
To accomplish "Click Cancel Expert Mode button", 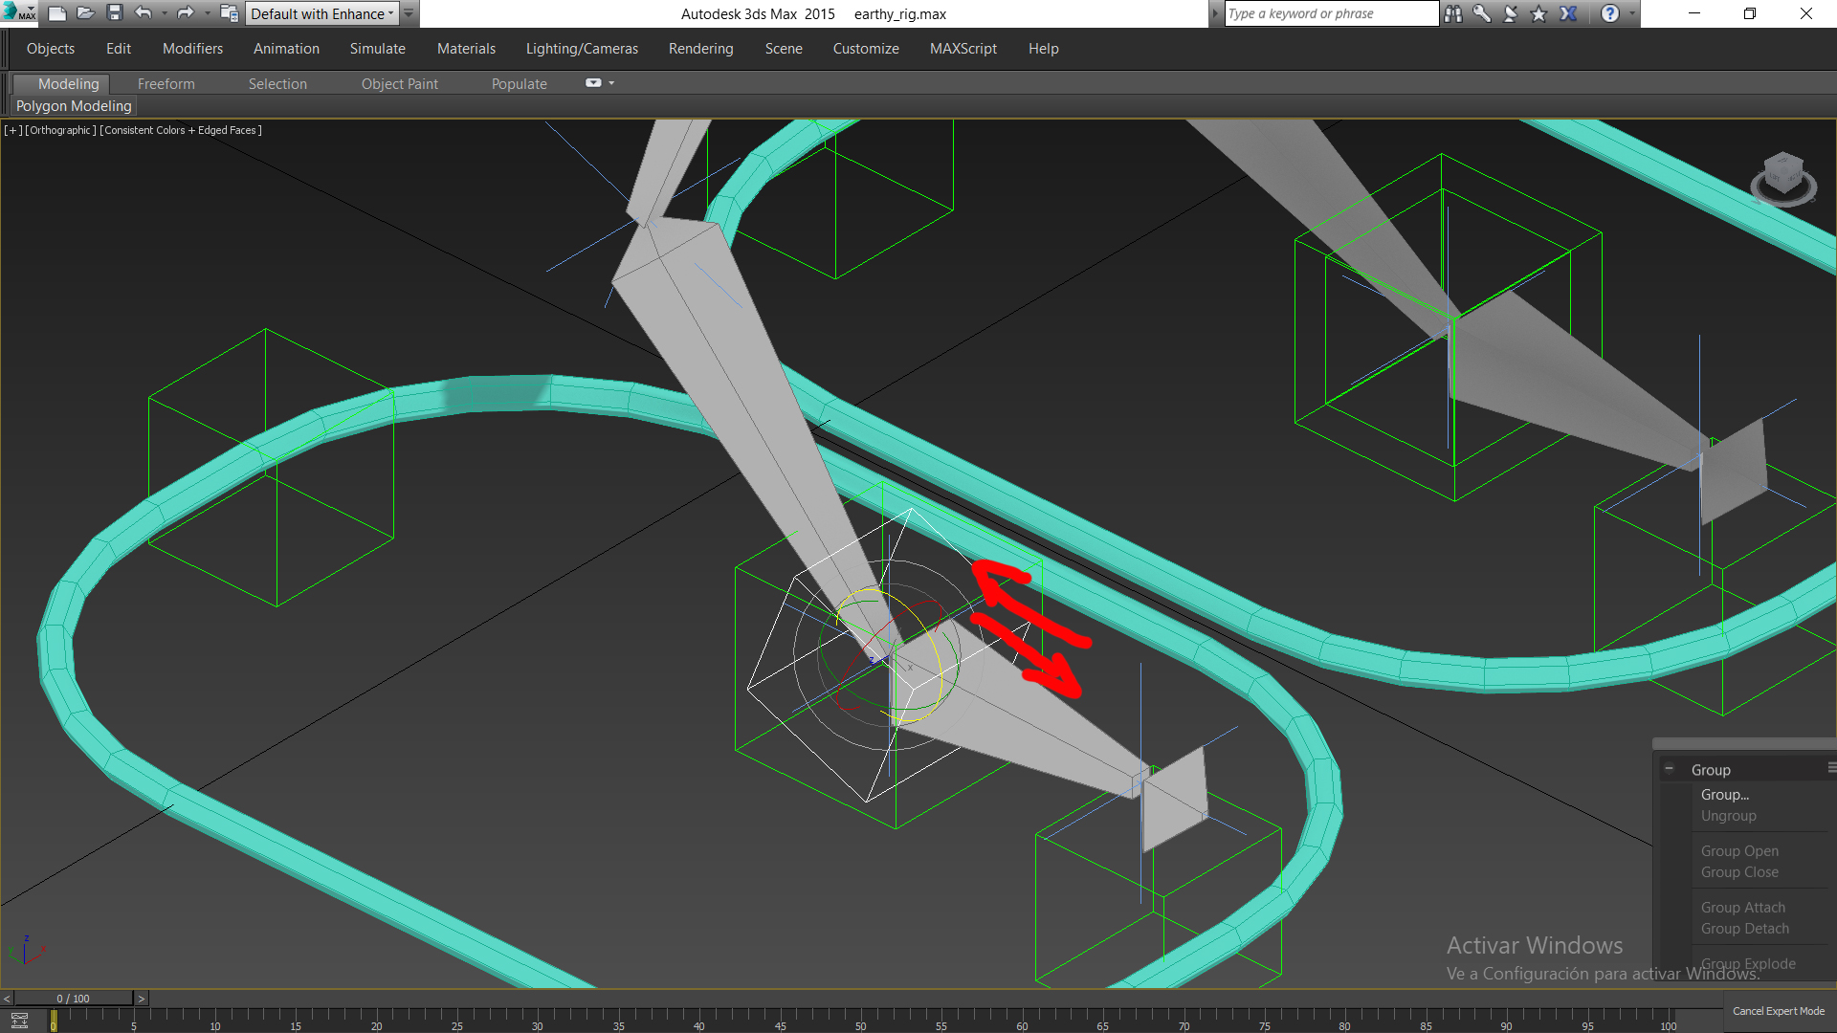I will tap(1778, 1011).
